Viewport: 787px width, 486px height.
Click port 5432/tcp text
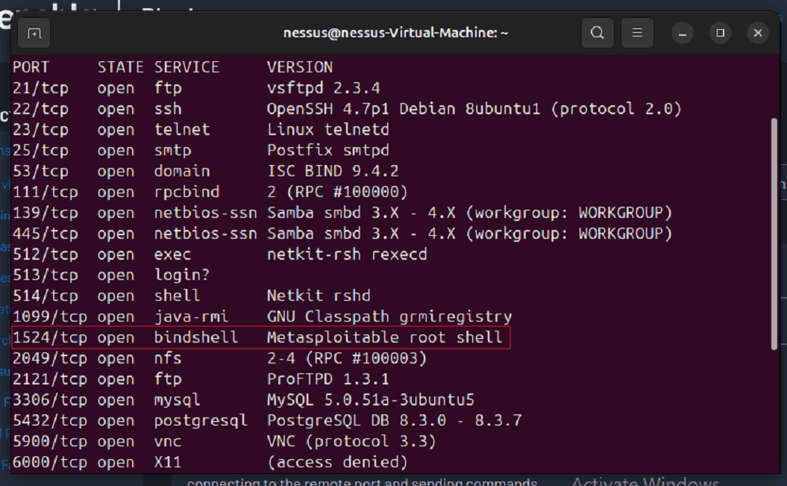(x=50, y=421)
